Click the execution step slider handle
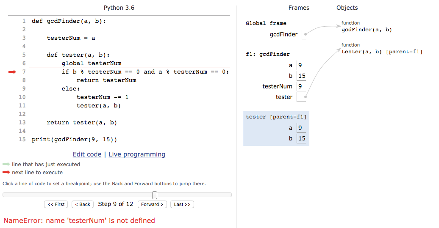The height and width of the screenshot is (228, 439). click(x=155, y=195)
